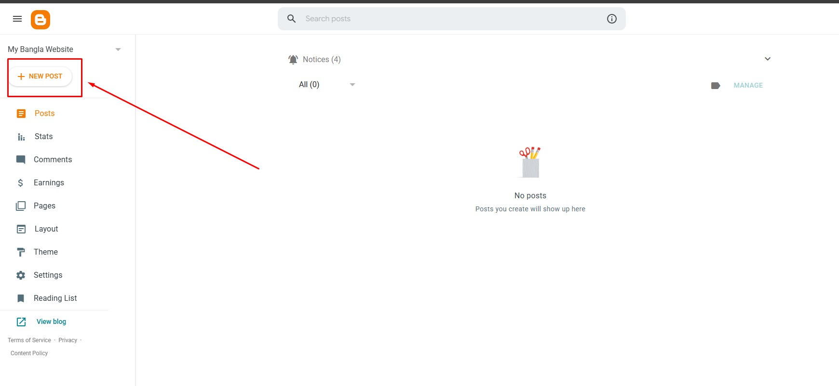Click the Earnings dollar icon

click(20, 183)
